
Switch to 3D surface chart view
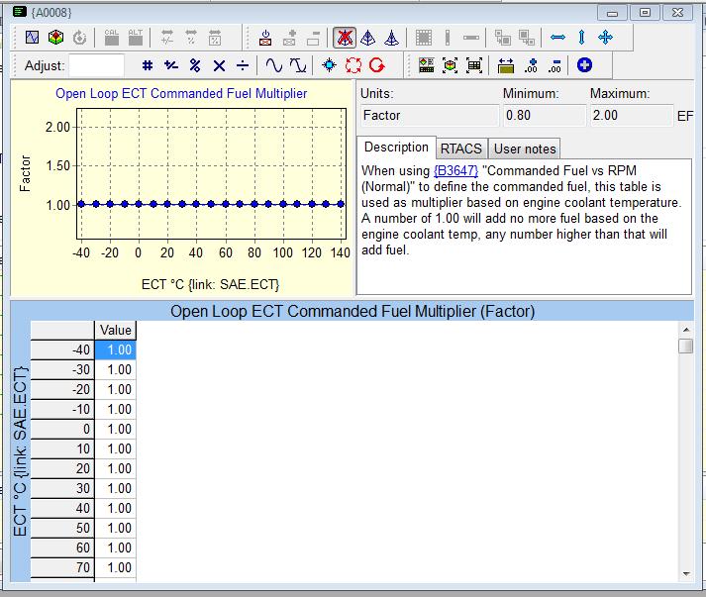point(55,38)
